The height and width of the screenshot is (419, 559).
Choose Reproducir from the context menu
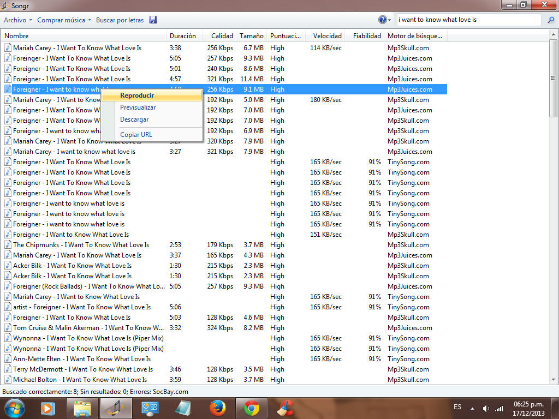click(x=137, y=95)
